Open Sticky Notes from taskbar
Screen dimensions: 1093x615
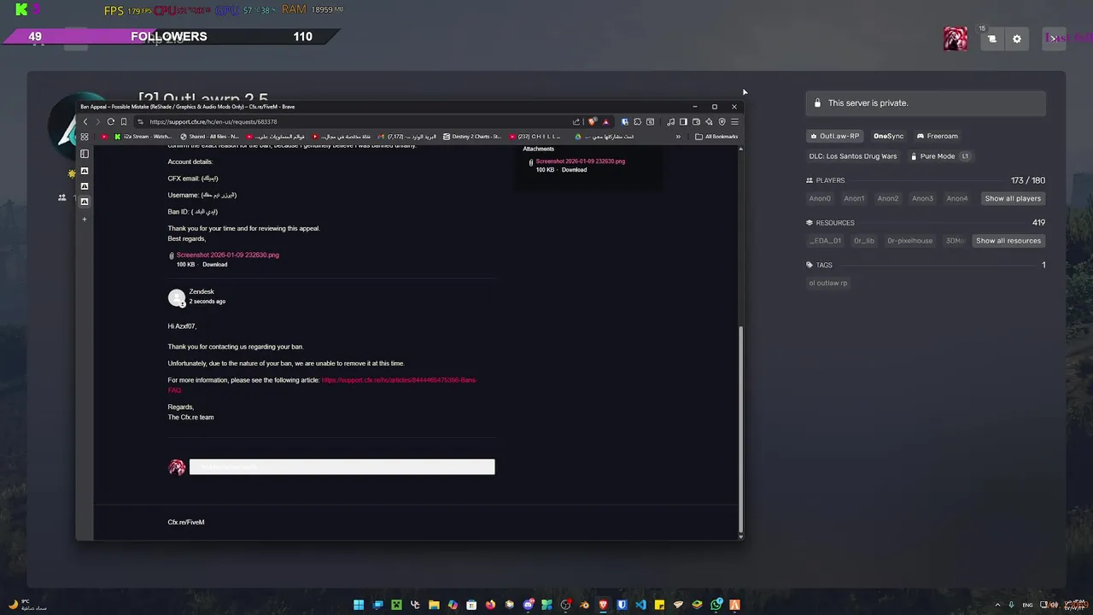[659, 605]
